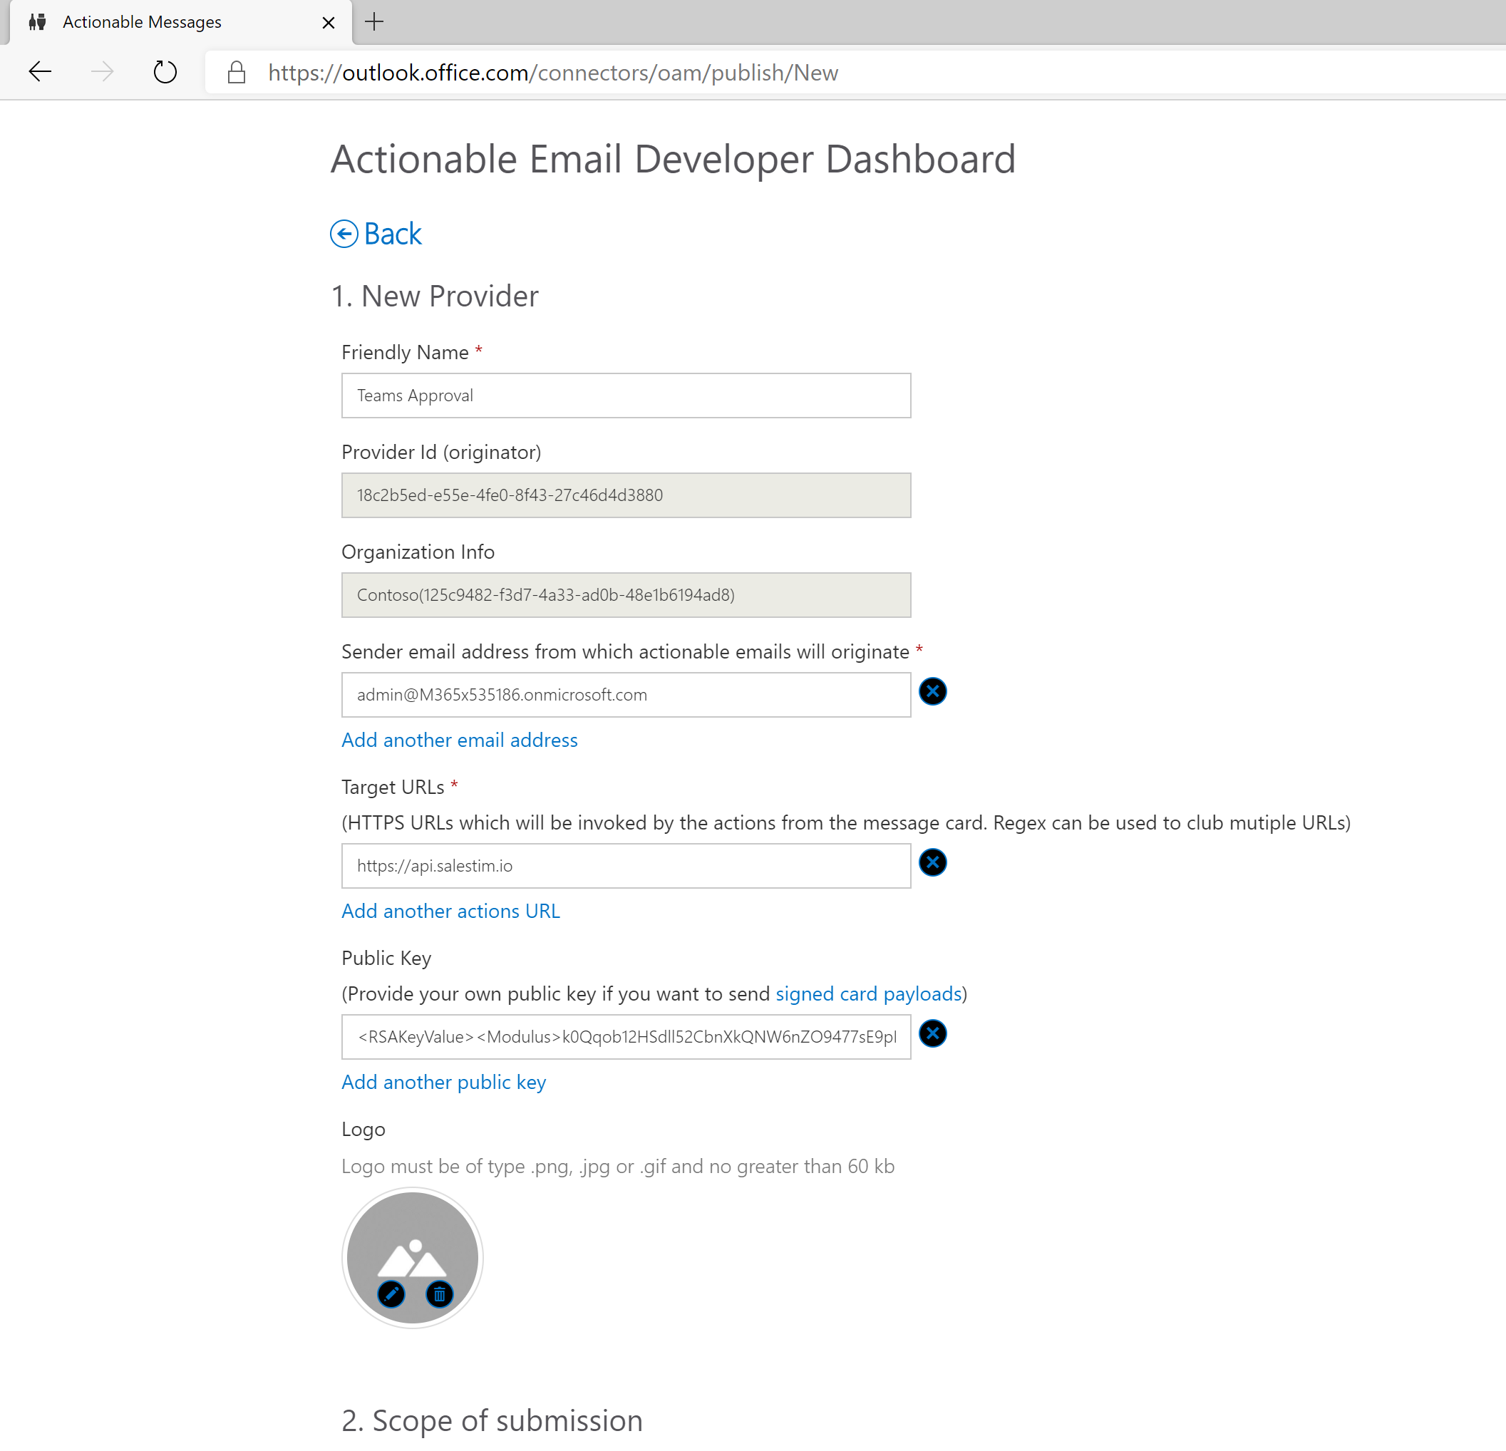Add another email address
Screen dimensions: 1506x1451
459,740
